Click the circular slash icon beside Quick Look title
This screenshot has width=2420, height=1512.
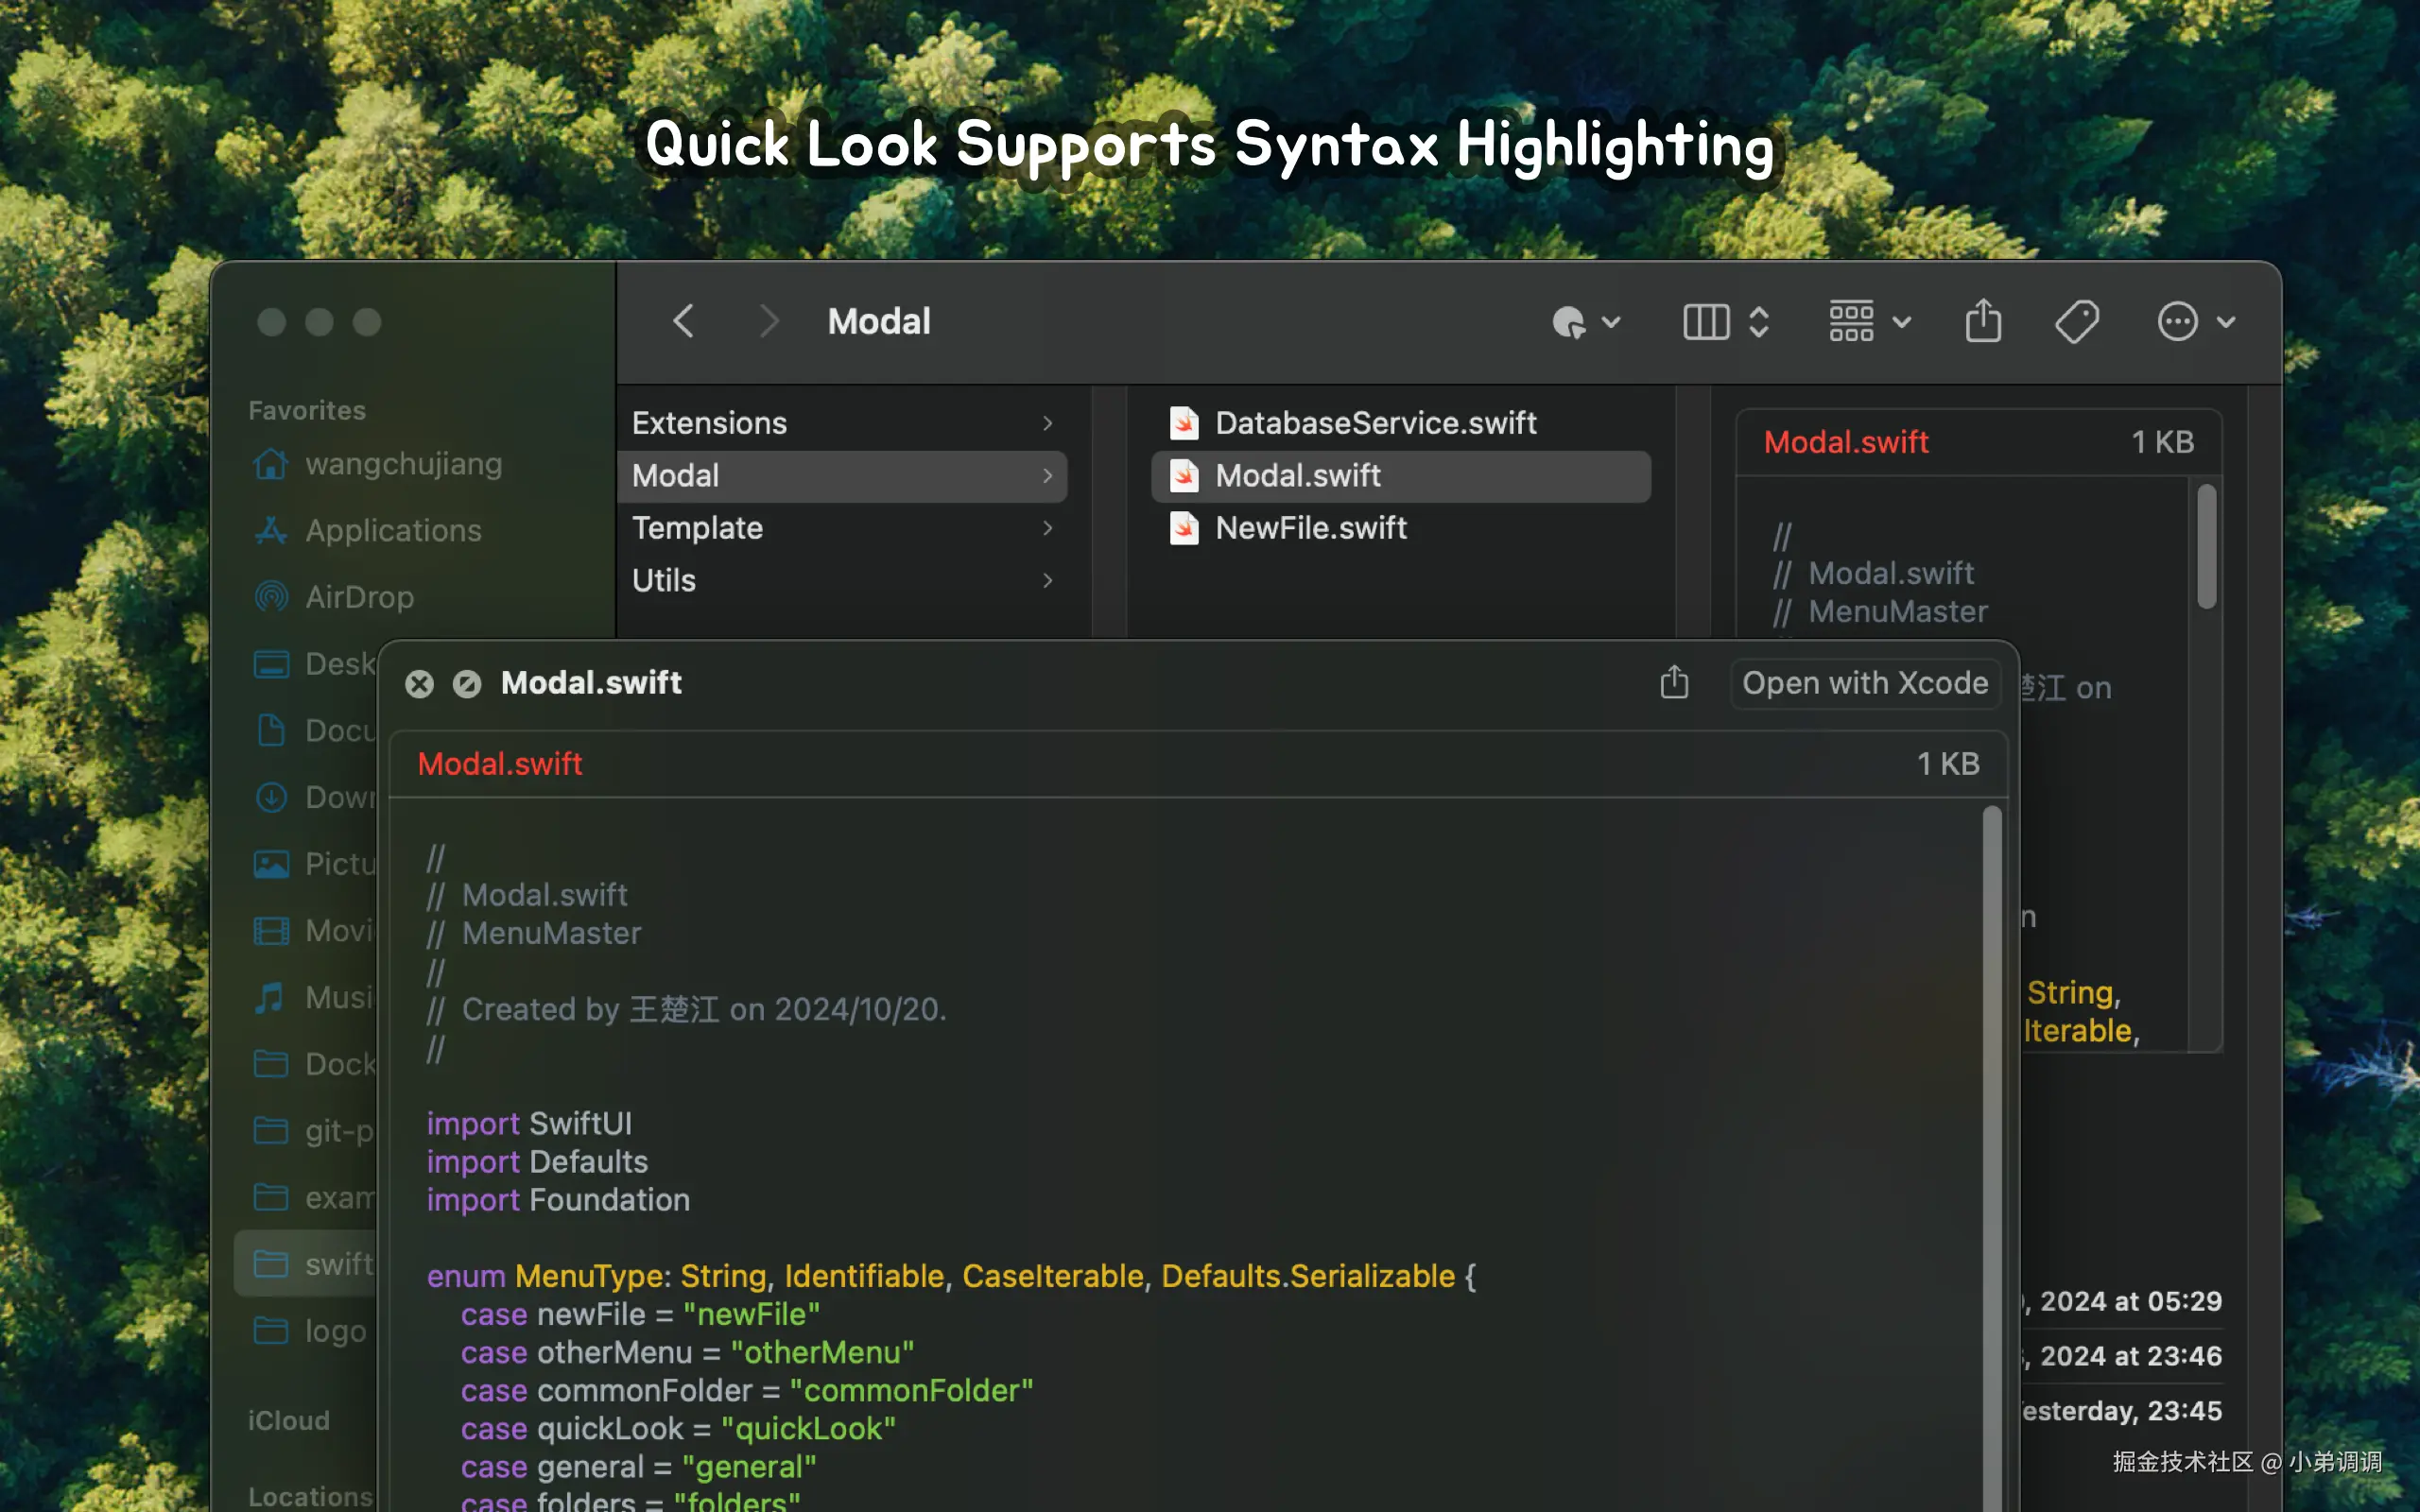pos(467,684)
